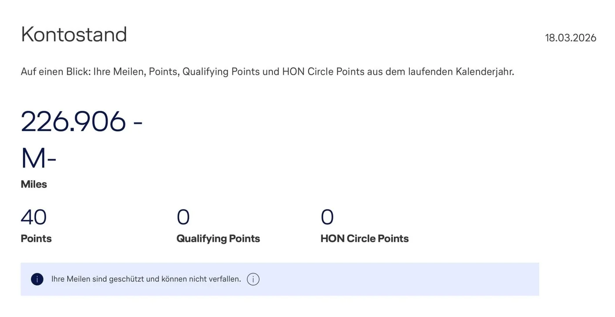
Task: Click the outlined info icon after the protection message
Action: coord(253,279)
